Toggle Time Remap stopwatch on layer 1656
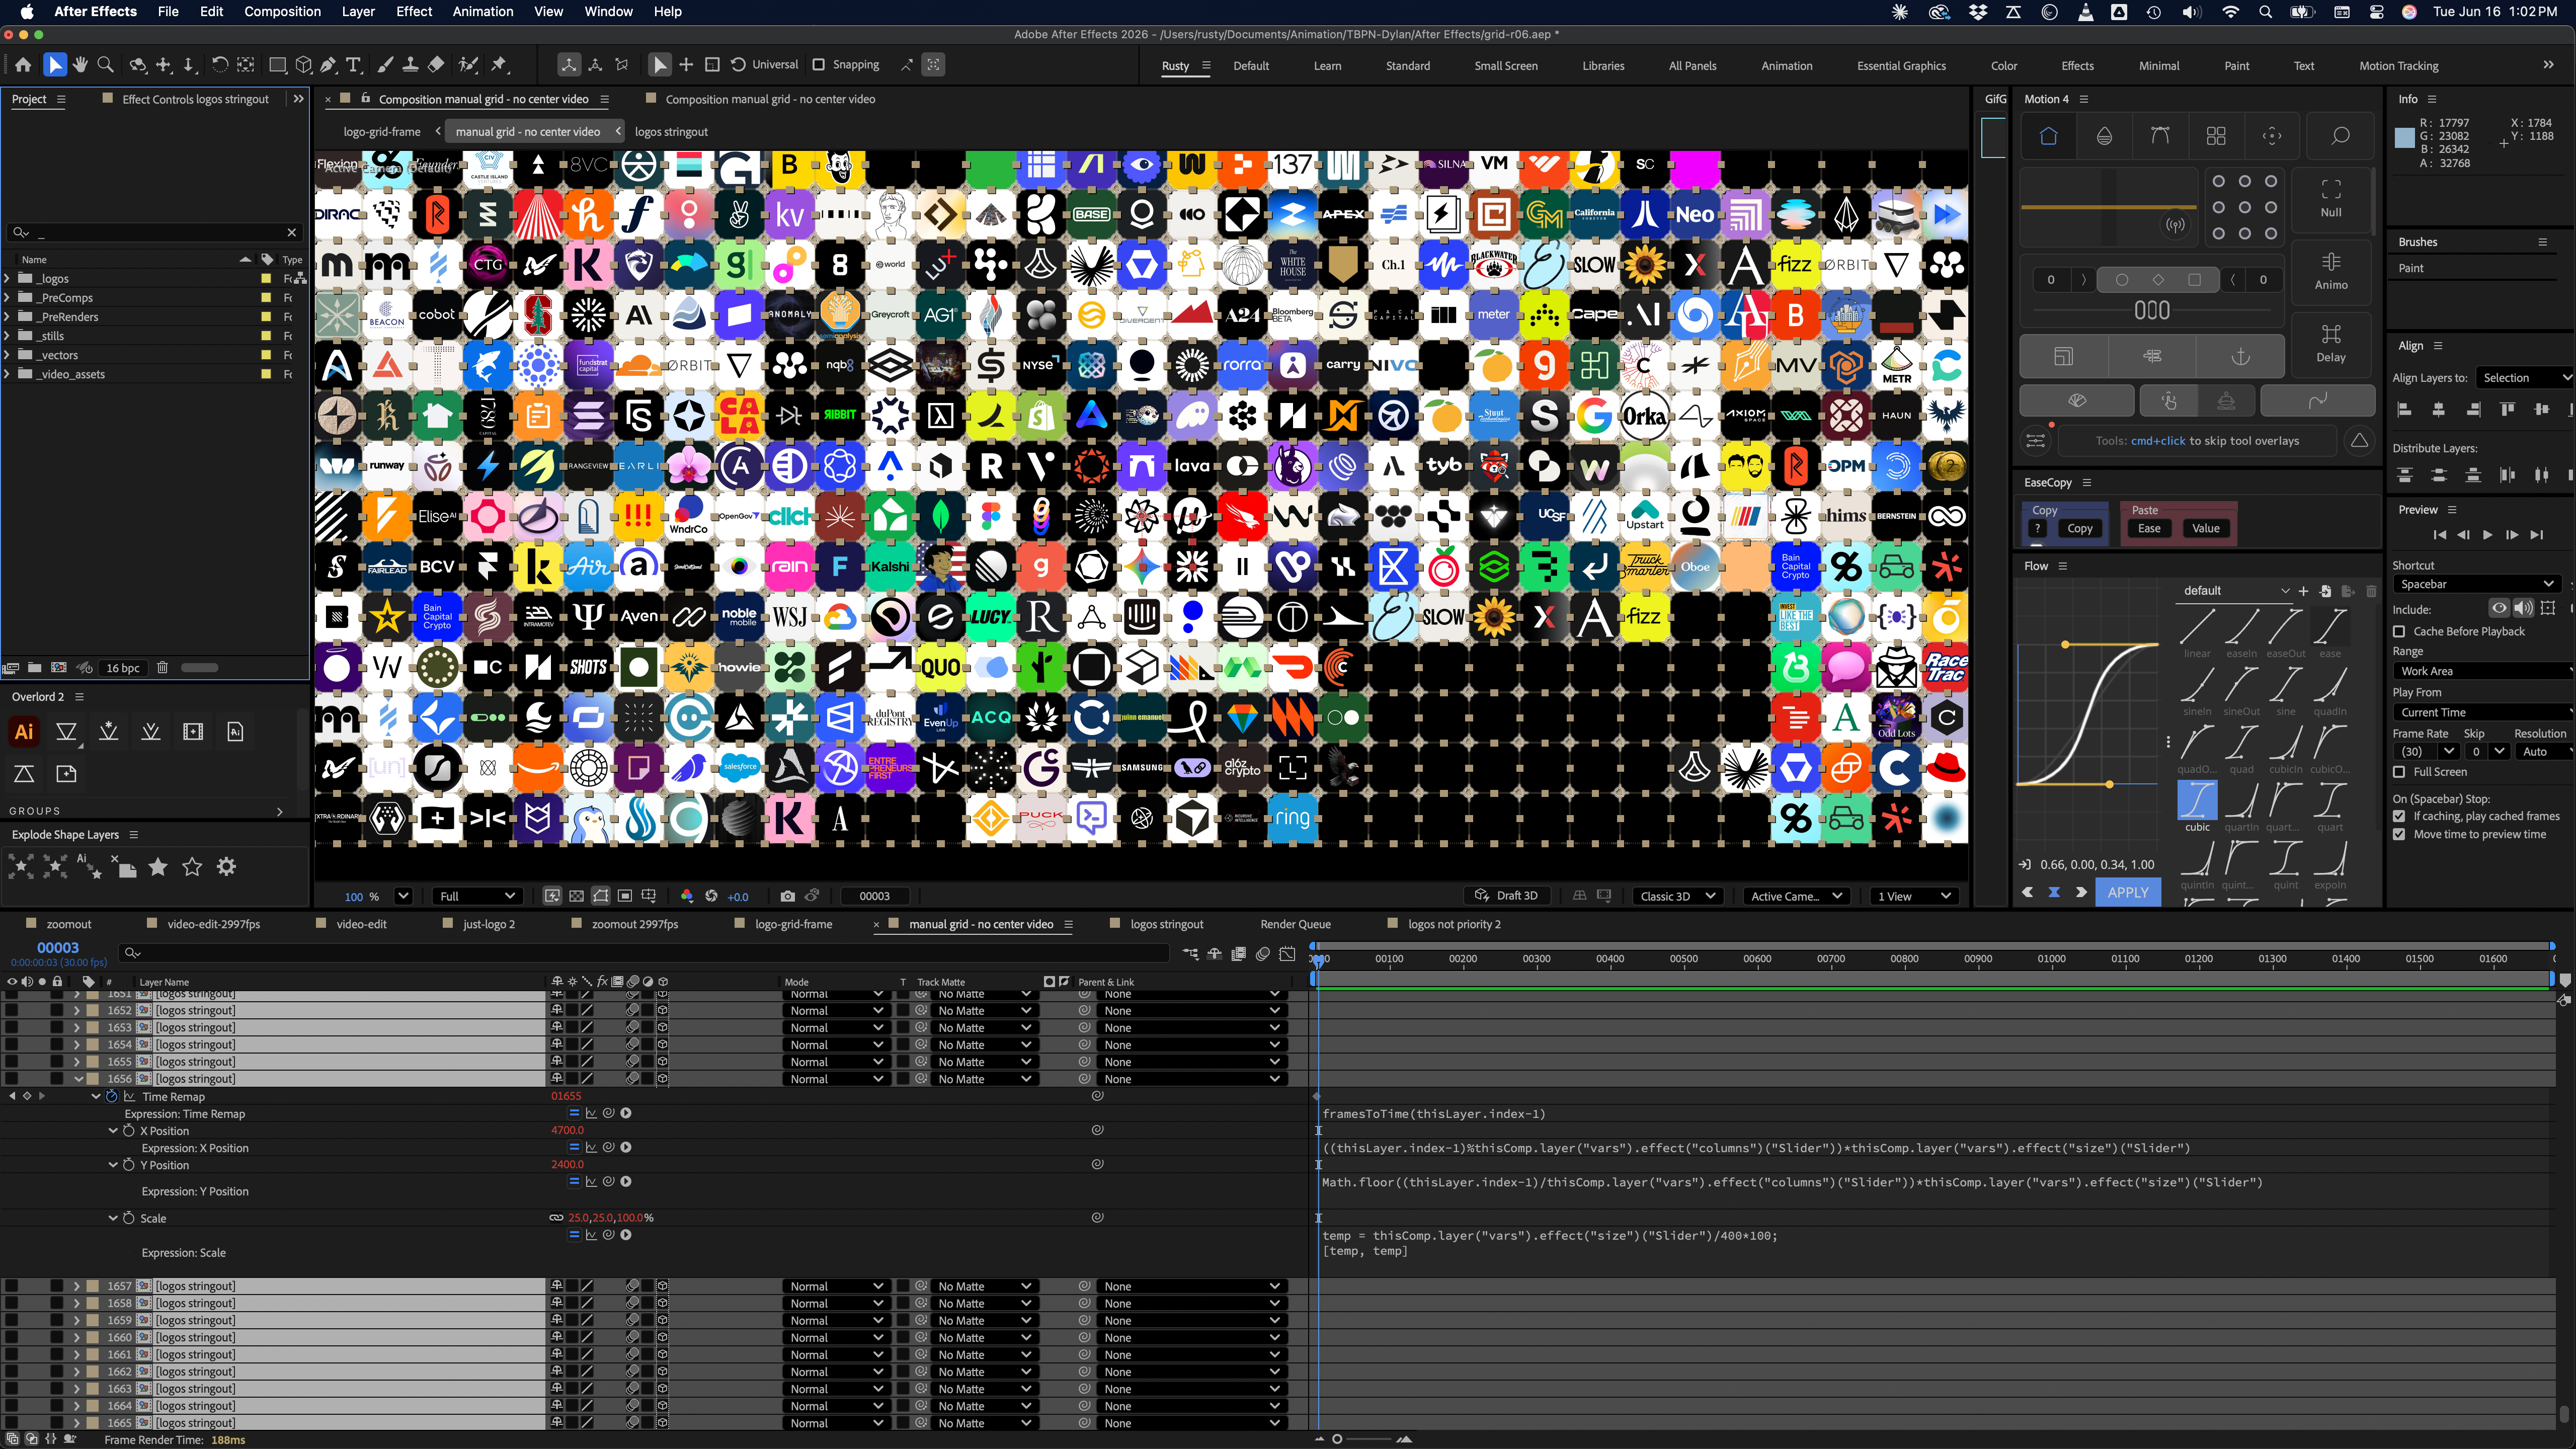The height and width of the screenshot is (1449, 2576). [x=112, y=1097]
